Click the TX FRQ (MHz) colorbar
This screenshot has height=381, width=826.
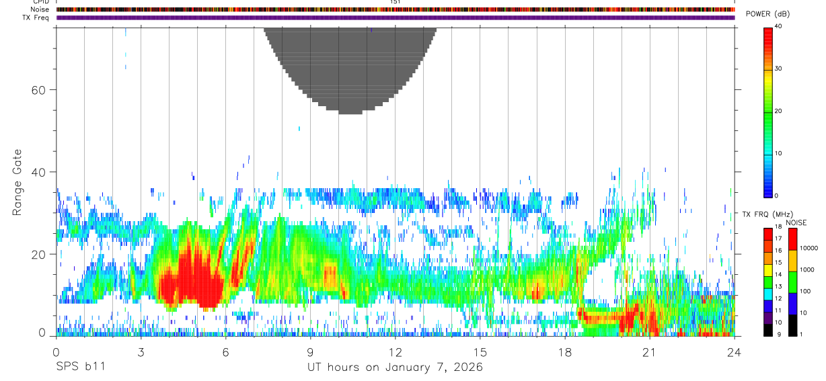pos(768,282)
